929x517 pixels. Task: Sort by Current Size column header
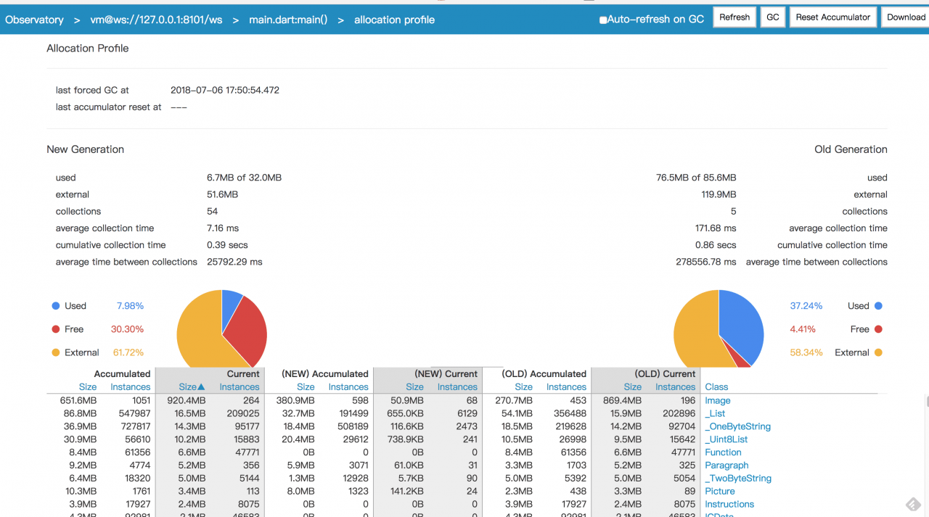192,387
